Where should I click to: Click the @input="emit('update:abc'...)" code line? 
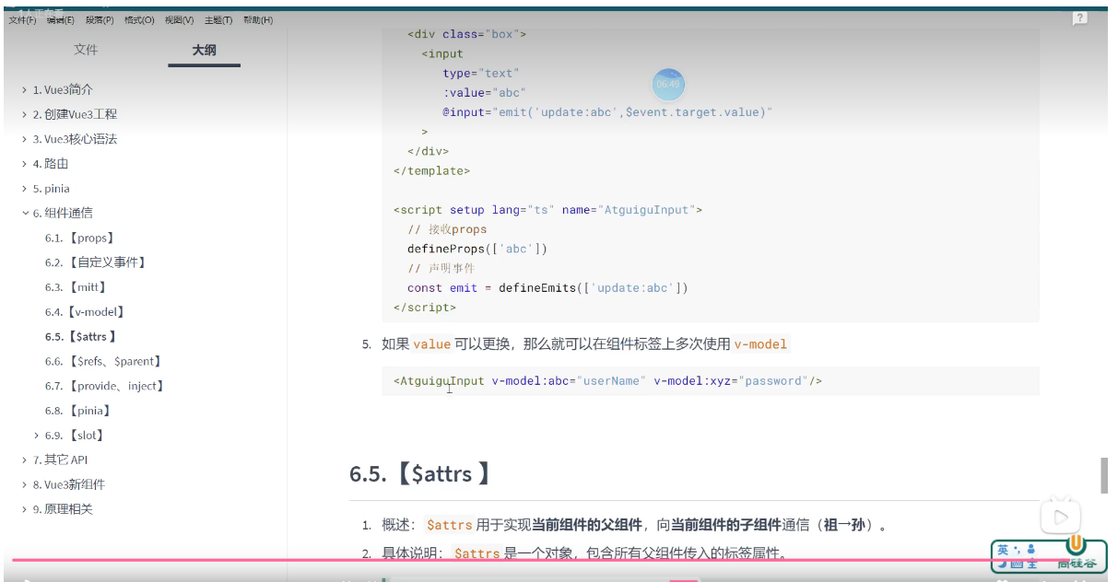(606, 112)
